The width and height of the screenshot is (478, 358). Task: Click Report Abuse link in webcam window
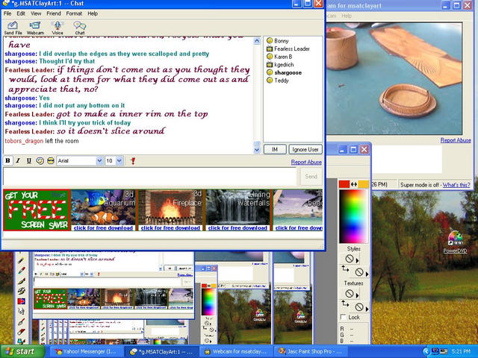click(456, 140)
